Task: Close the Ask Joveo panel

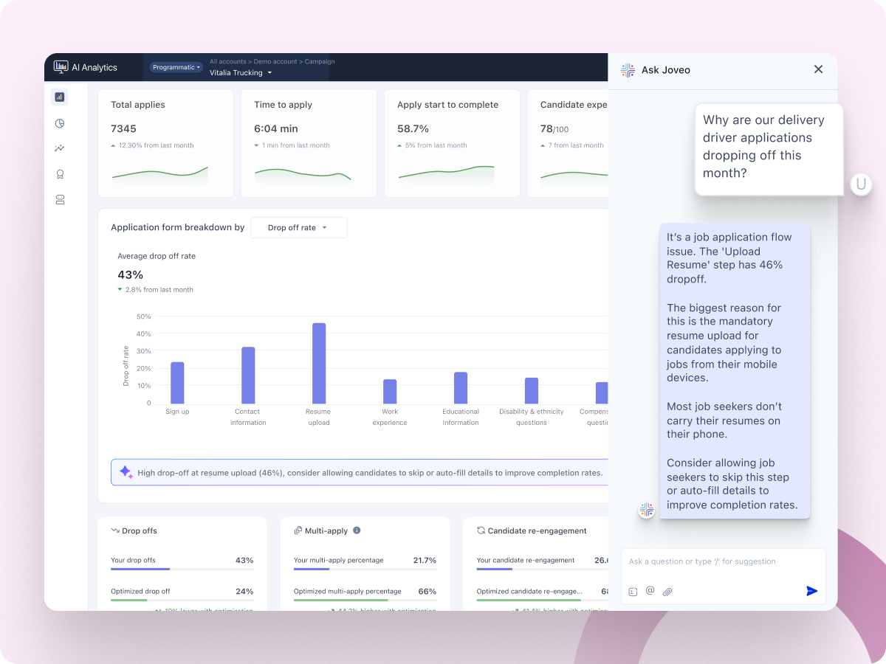Action: 818,69
